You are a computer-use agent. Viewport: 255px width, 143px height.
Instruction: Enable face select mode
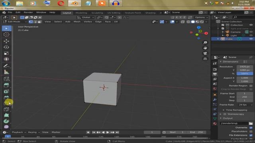[39, 21]
